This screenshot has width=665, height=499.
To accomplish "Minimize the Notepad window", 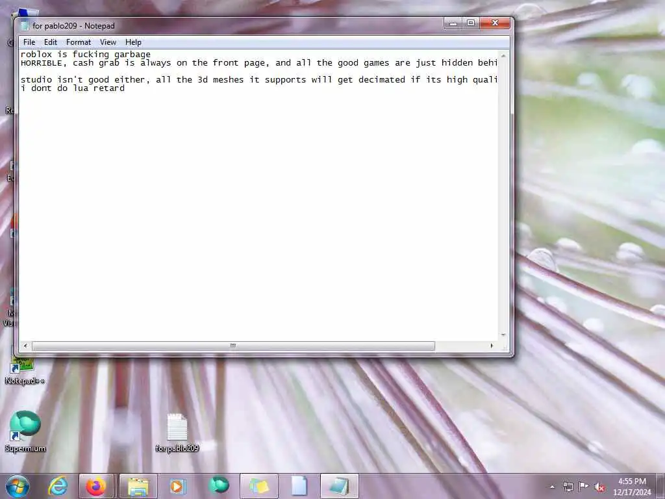I will (453, 23).
